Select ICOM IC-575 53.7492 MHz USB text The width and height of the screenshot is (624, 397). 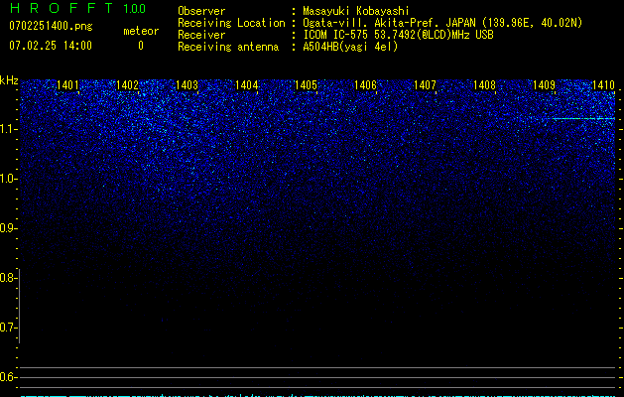398,35
